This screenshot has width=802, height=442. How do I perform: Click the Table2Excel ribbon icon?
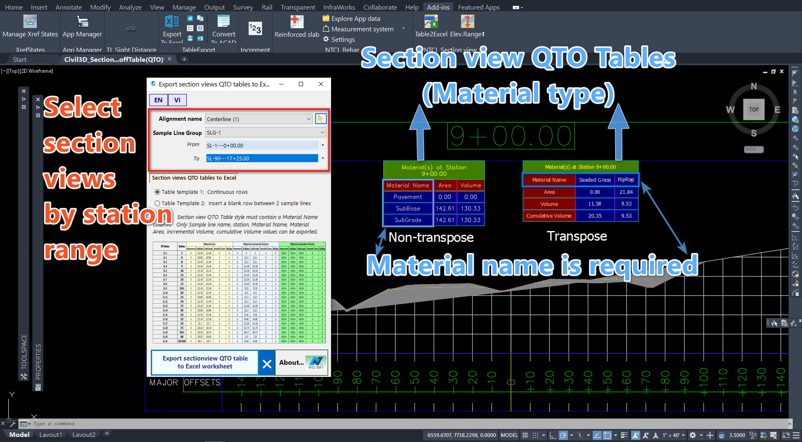[431, 22]
